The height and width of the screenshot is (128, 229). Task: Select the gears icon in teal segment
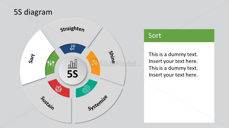click(x=86, y=89)
